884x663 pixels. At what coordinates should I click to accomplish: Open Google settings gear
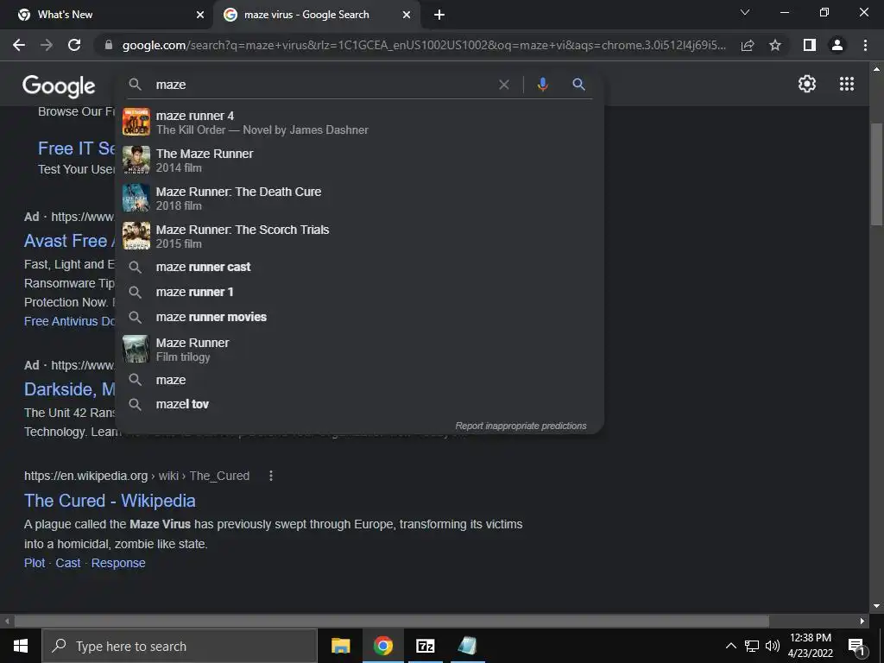(807, 84)
